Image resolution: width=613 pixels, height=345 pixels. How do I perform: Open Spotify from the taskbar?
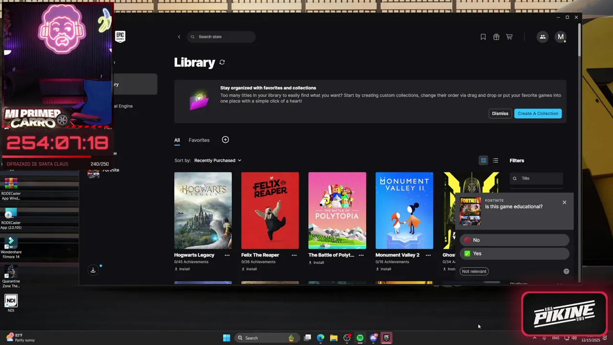360,338
